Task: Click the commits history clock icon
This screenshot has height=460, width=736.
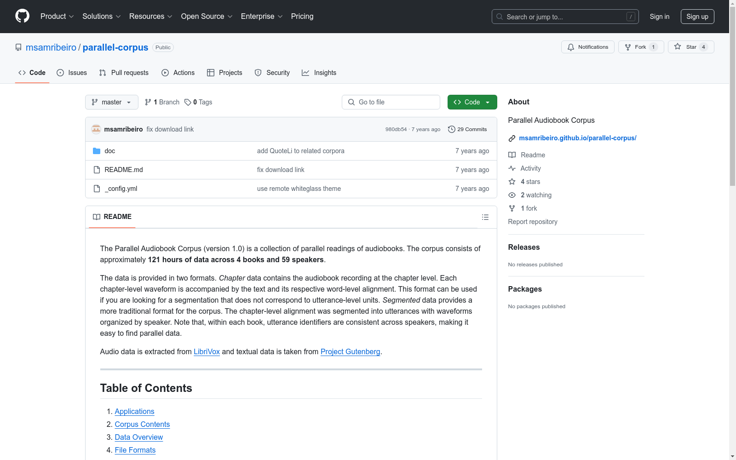Action: pyautogui.click(x=452, y=129)
